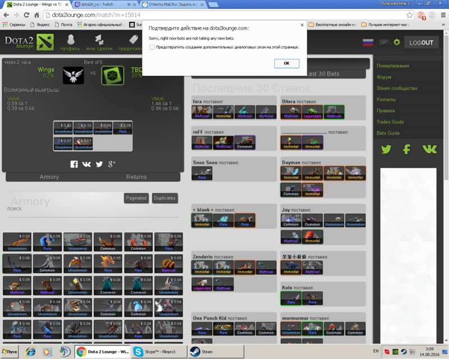Viewport: 449px width, 359px height.
Task: Open Пожертвования sidebar link
Action: pos(392,66)
